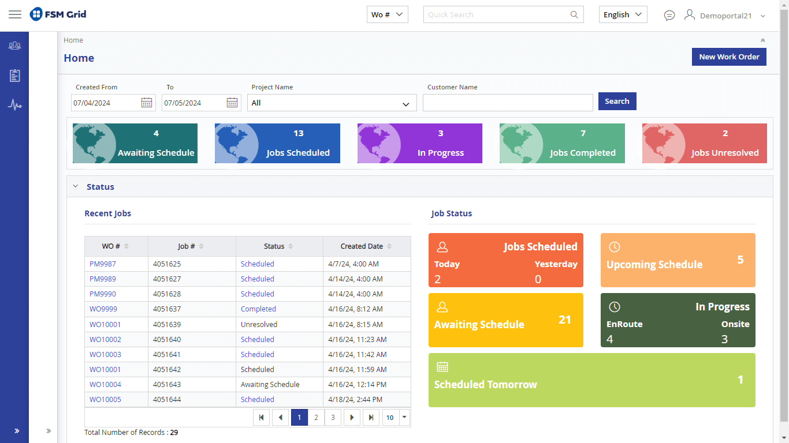Click Total Number of Records 29 text
The image size is (789, 443).
(x=131, y=432)
